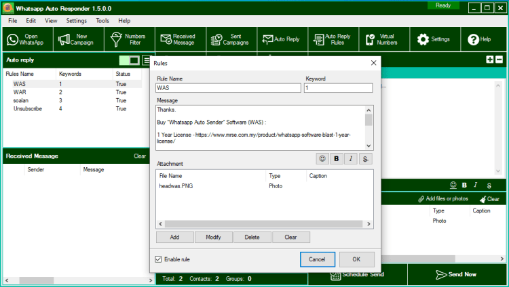Click the Clear button under attachments
The image size is (509, 287).
pos(291,237)
